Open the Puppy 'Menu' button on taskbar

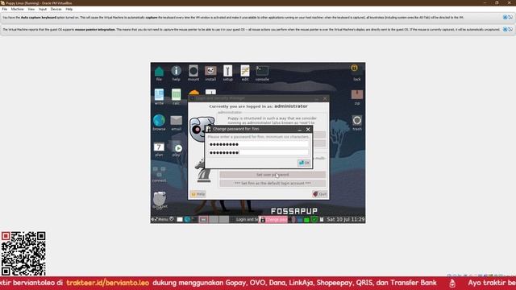pos(160,219)
